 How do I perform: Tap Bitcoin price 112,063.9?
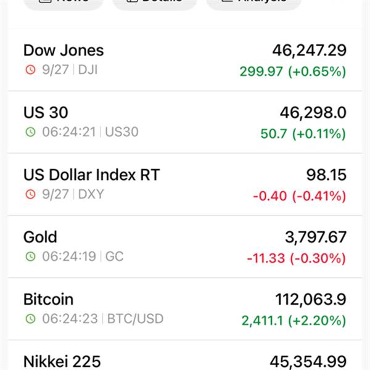[310, 300]
